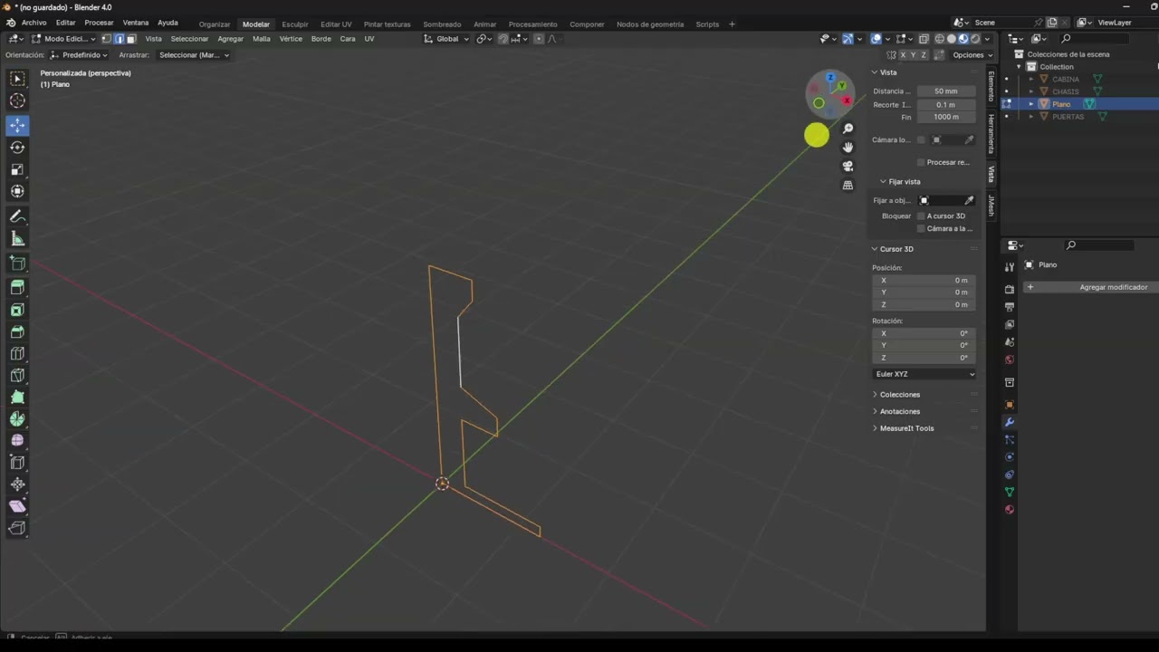Switch to solid viewport shading
The width and height of the screenshot is (1159, 652).
point(952,39)
